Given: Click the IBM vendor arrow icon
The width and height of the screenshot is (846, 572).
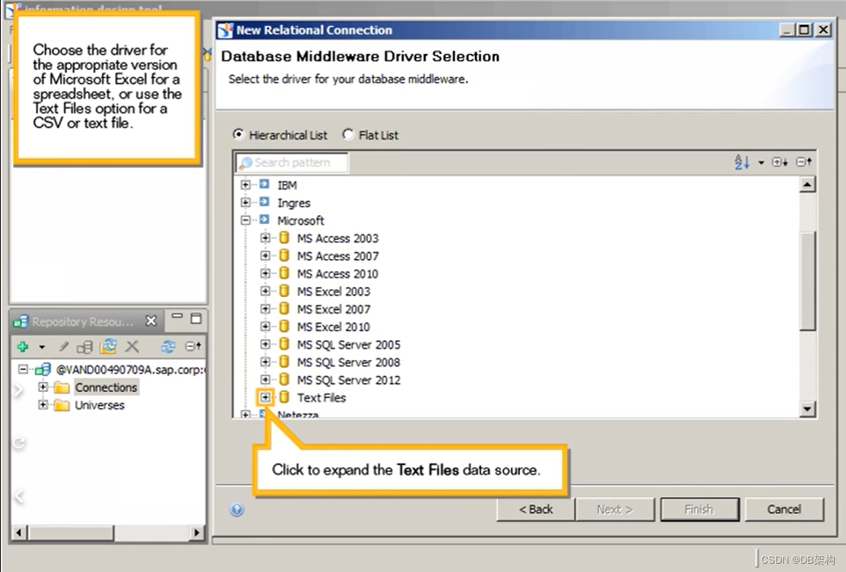Looking at the screenshot, I should pos(265,185).
